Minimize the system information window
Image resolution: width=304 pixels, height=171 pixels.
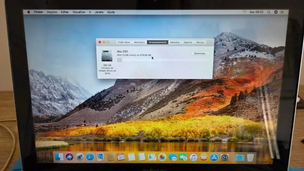104,42
